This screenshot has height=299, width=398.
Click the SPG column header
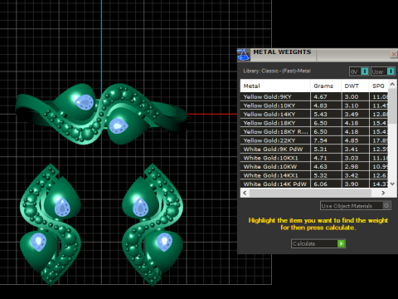pos(379,86)
